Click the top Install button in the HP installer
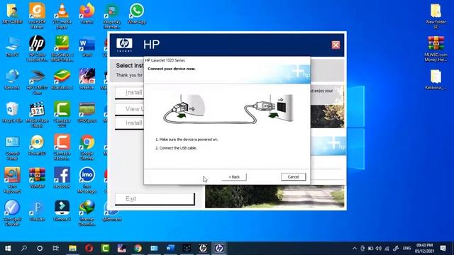Screen dimensions: 454x255 pos(129,93)
